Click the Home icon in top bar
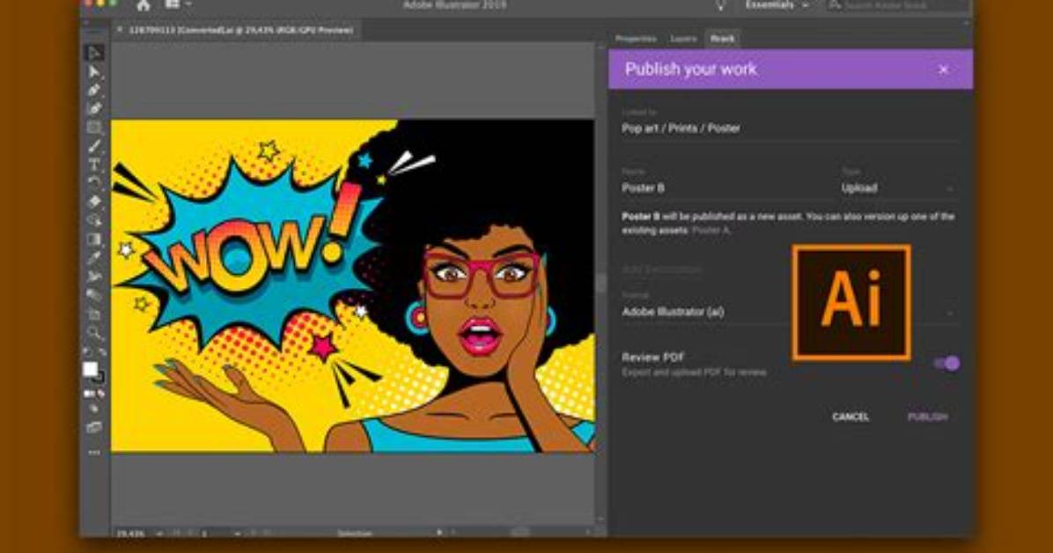 [143, 5]
